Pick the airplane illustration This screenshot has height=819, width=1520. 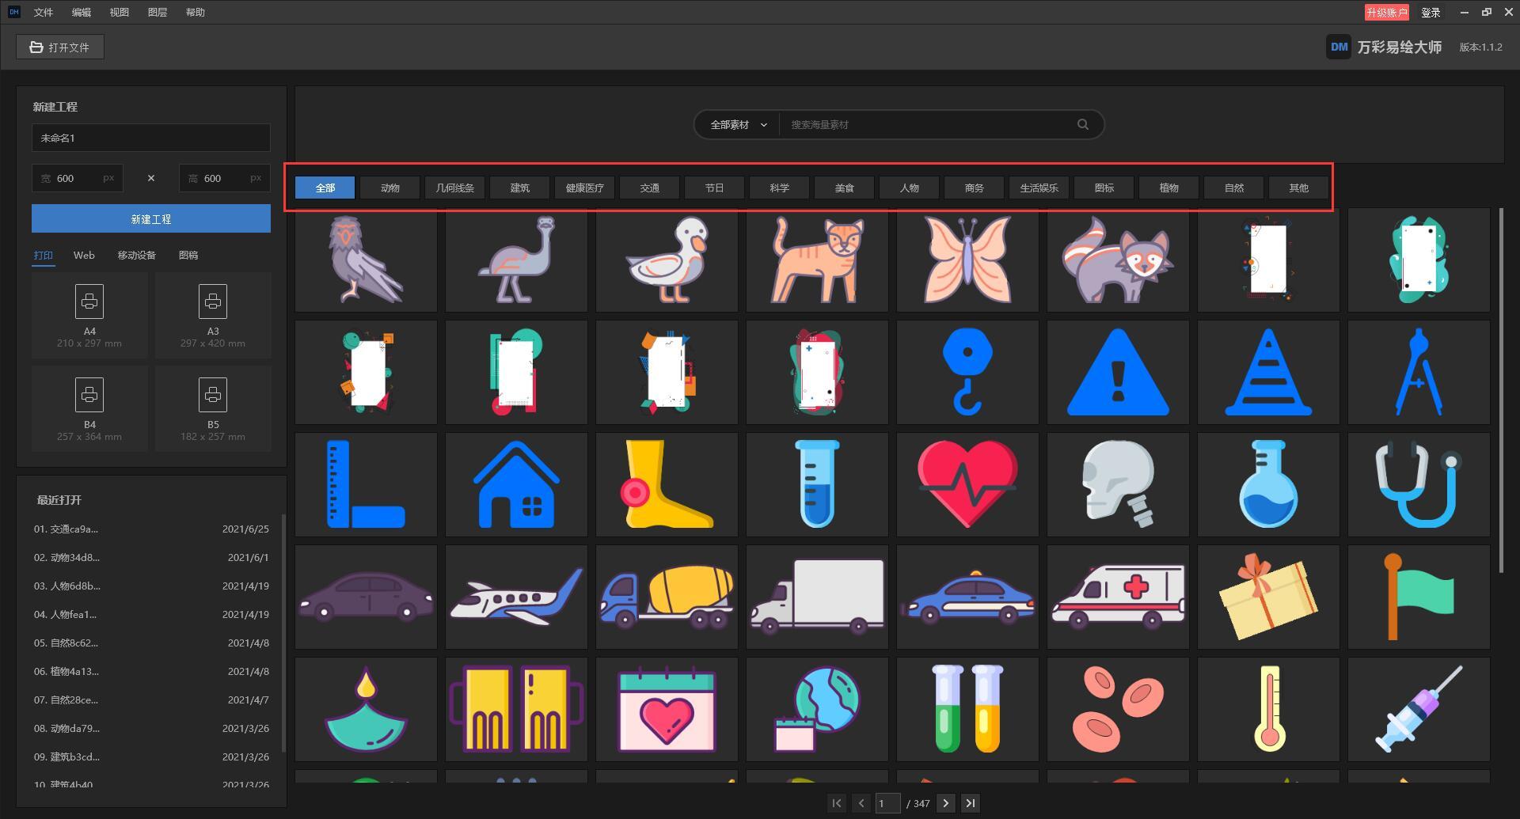(x=516, y=597)
